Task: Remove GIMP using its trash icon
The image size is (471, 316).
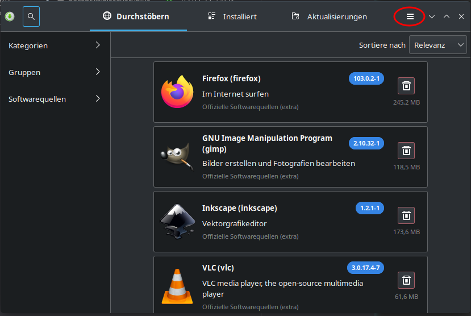Action: coord(406,151)
